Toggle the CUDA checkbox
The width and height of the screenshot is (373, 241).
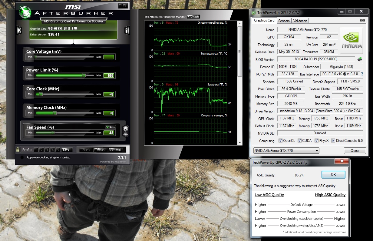tap(299, 141)
